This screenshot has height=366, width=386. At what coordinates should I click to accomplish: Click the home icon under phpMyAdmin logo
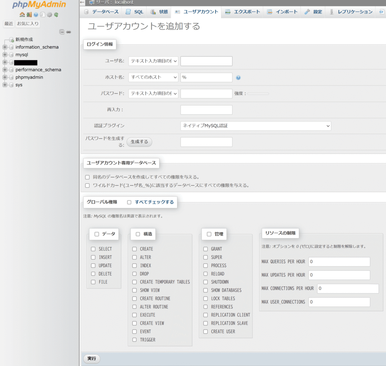(x=22, y=15)
